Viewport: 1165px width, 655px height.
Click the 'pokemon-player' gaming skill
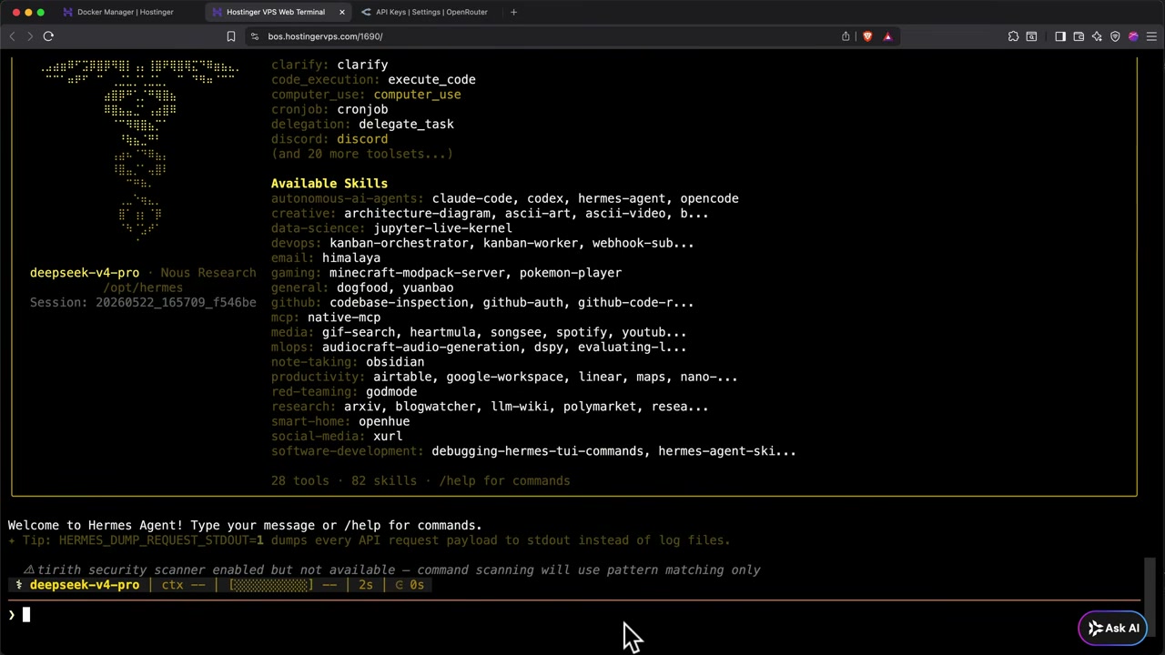click(571, 273)
